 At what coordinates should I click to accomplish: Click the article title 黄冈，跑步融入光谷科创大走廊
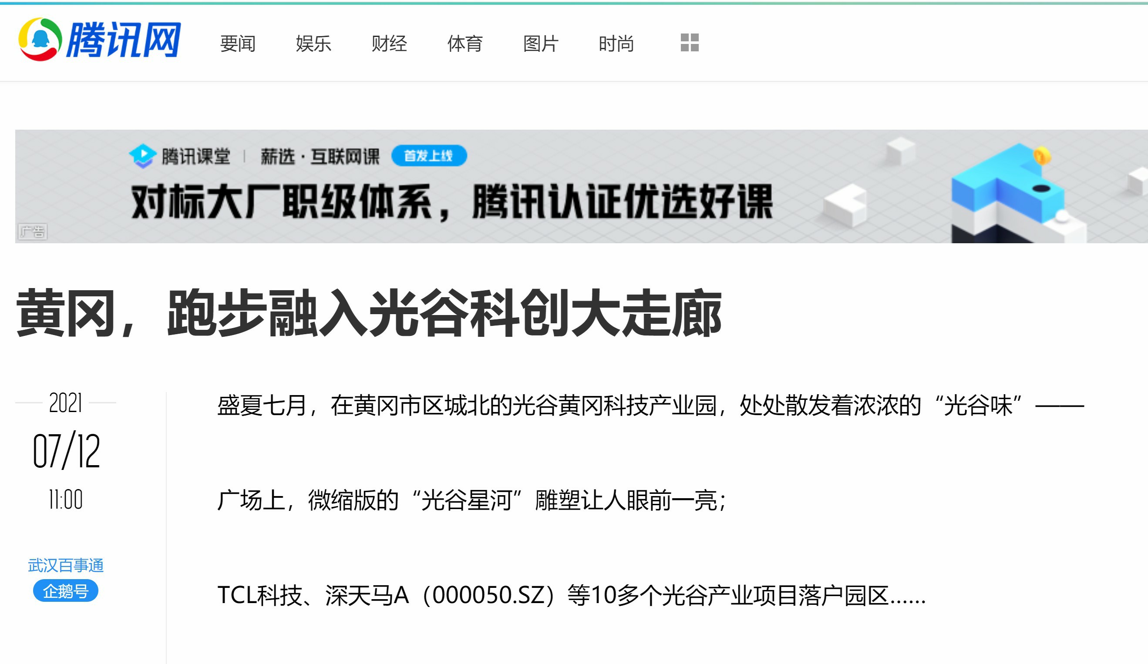(x=369, y=313)
